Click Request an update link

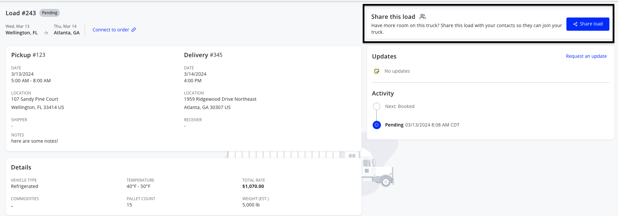[x=586, y=56]
